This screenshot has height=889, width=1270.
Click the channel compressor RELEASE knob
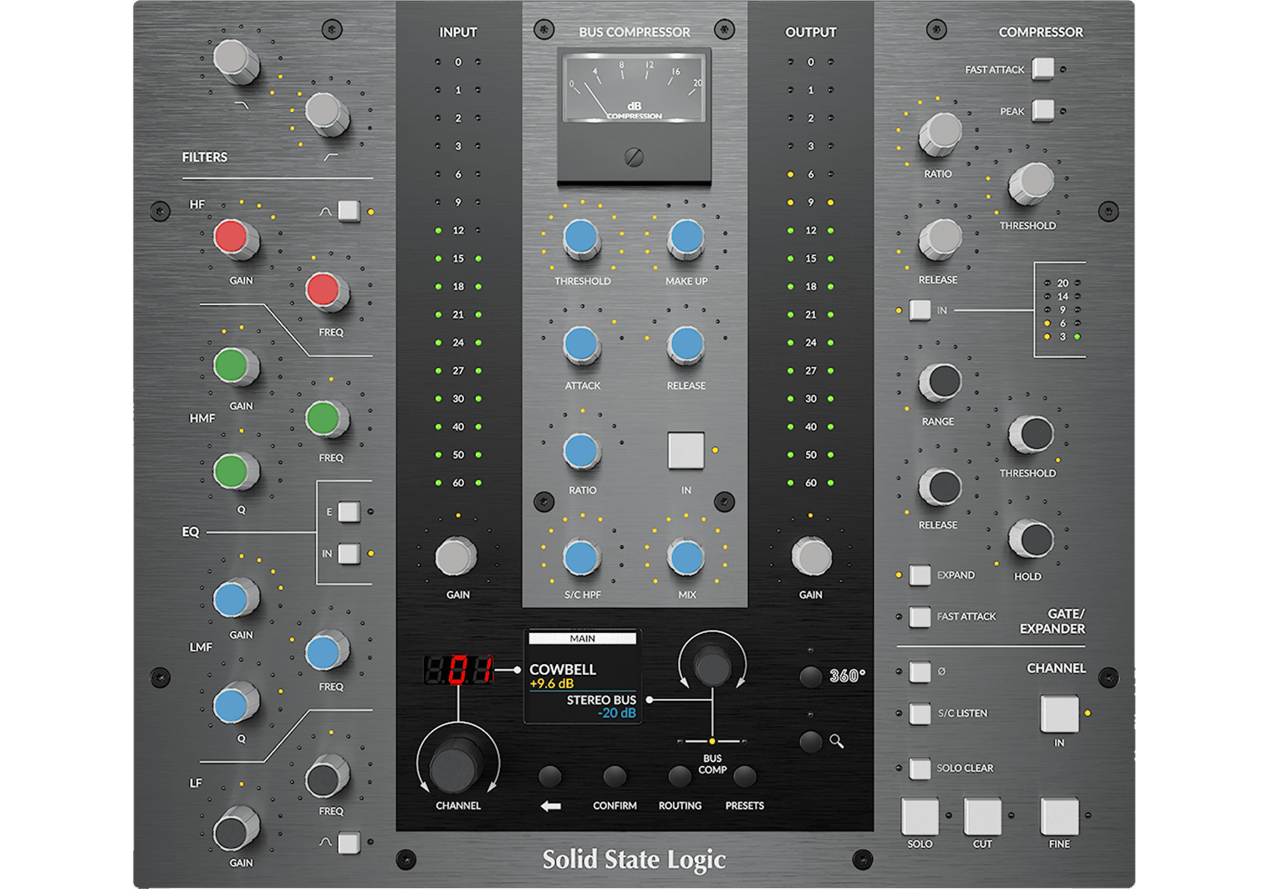(x=941, y=240)
